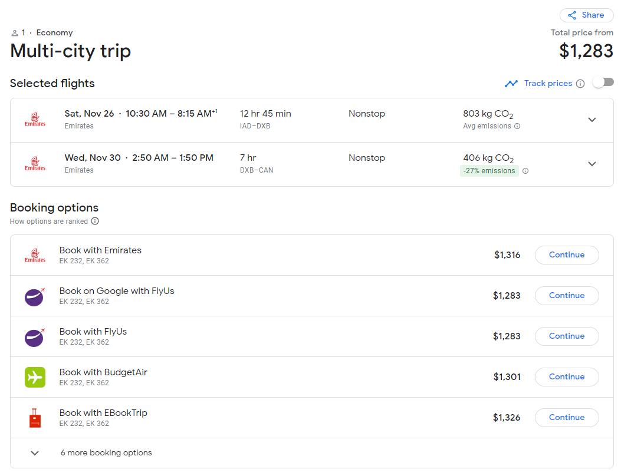Continue booking with Emirates for $1,316
The image size is (621, 476).
point(566,255)
